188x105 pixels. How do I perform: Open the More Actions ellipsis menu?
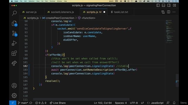point(174,12)
